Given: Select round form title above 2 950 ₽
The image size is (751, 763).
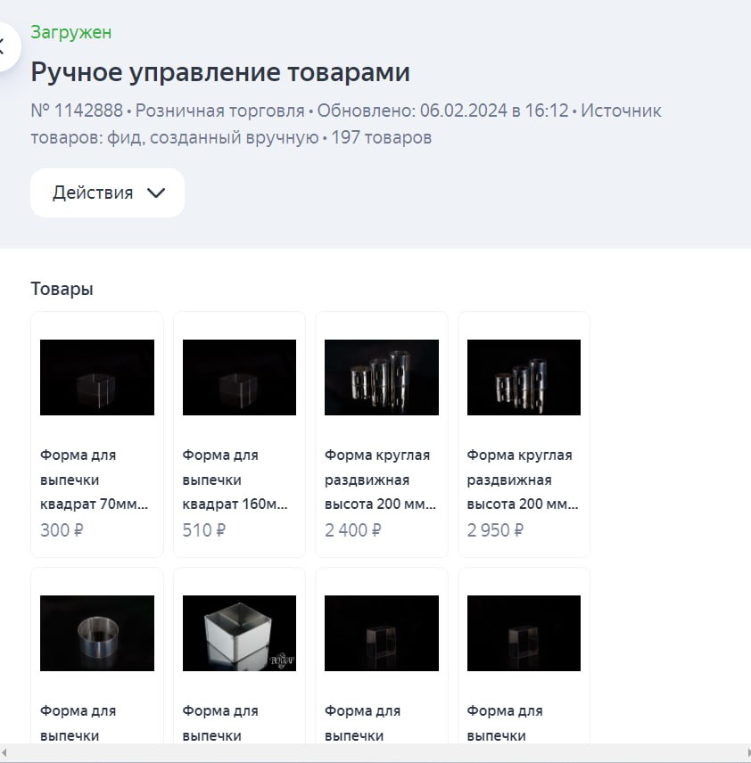Looking at the screenshot, I should [x=523, y=480].
